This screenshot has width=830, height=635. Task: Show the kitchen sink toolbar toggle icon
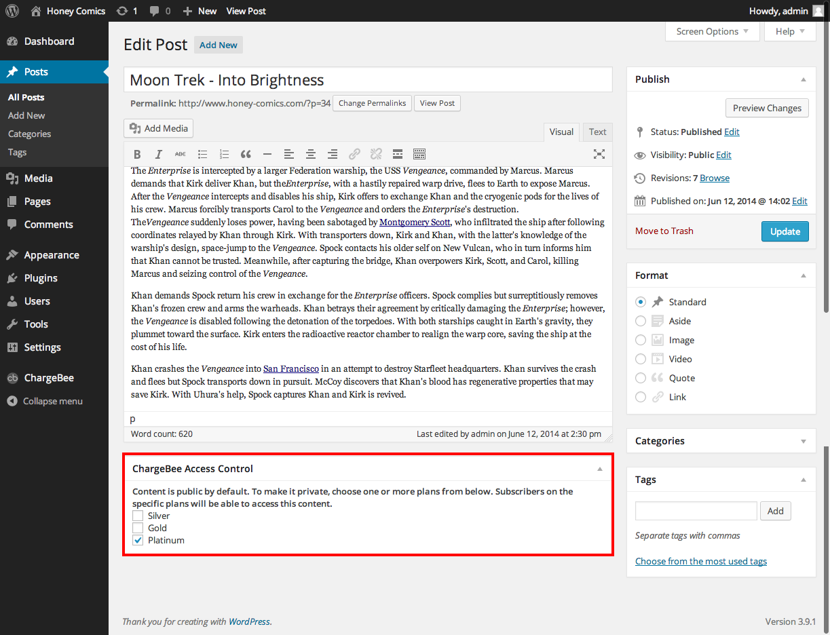pos(419,154)
